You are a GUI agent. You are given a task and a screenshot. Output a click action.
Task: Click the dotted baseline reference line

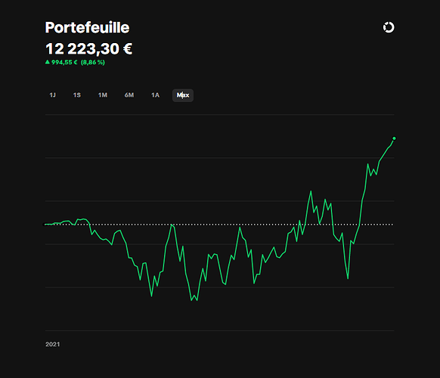pos(219,225)
